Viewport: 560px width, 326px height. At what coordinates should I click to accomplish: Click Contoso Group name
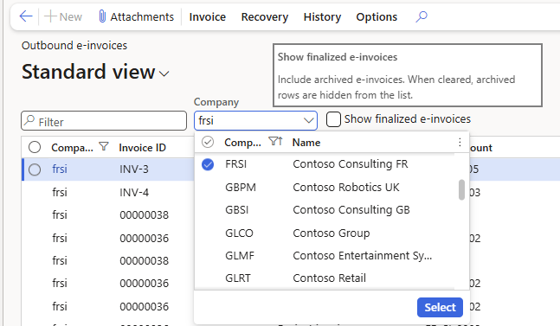coord(331,233)
